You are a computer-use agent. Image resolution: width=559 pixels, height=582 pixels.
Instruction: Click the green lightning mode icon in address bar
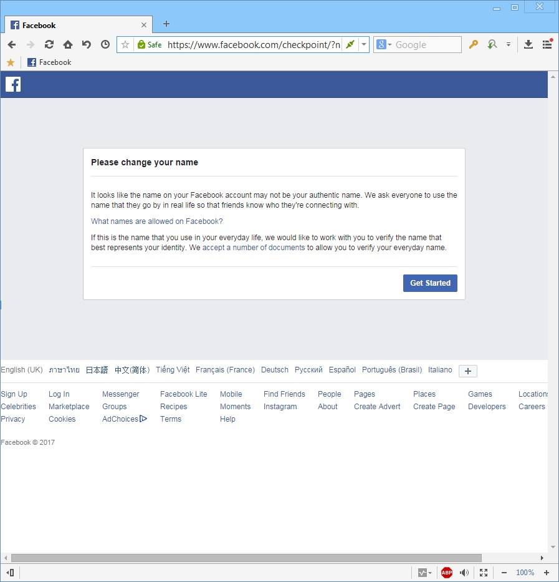350,45
